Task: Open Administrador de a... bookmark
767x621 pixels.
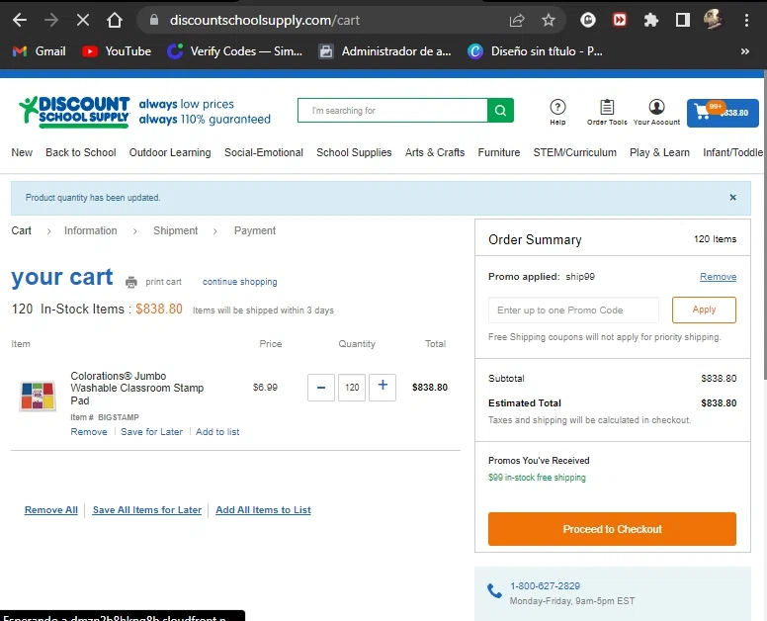Action: pyautogui.click(x=384, y=51)
